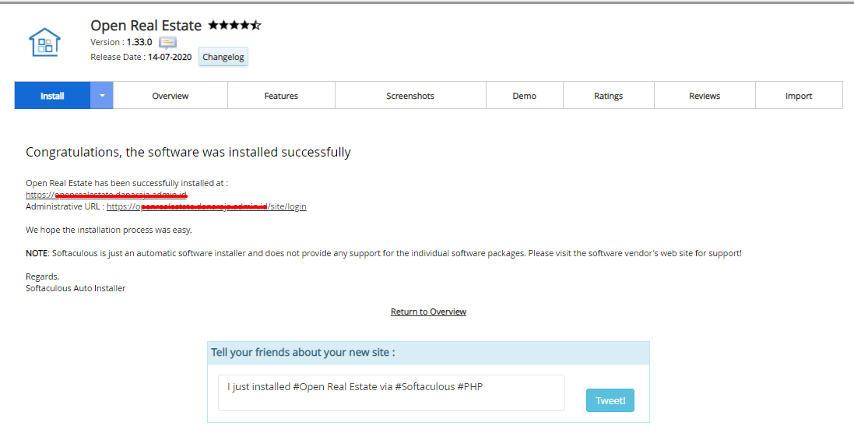Open the installed site URL link

click(106, 195)
